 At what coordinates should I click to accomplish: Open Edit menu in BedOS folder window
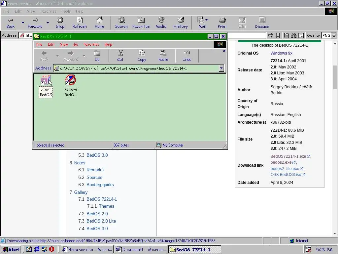[51, 44]
